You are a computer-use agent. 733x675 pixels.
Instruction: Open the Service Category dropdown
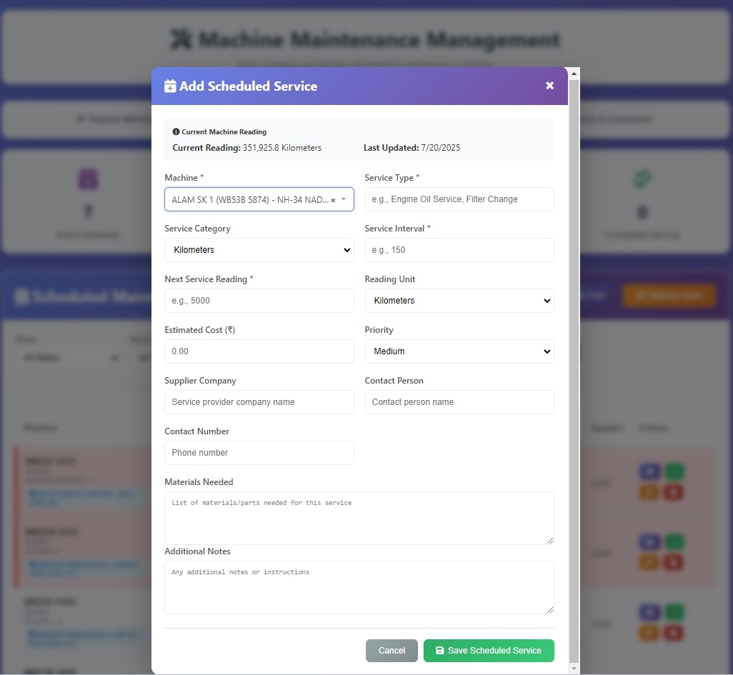click(x=259, y=250)
